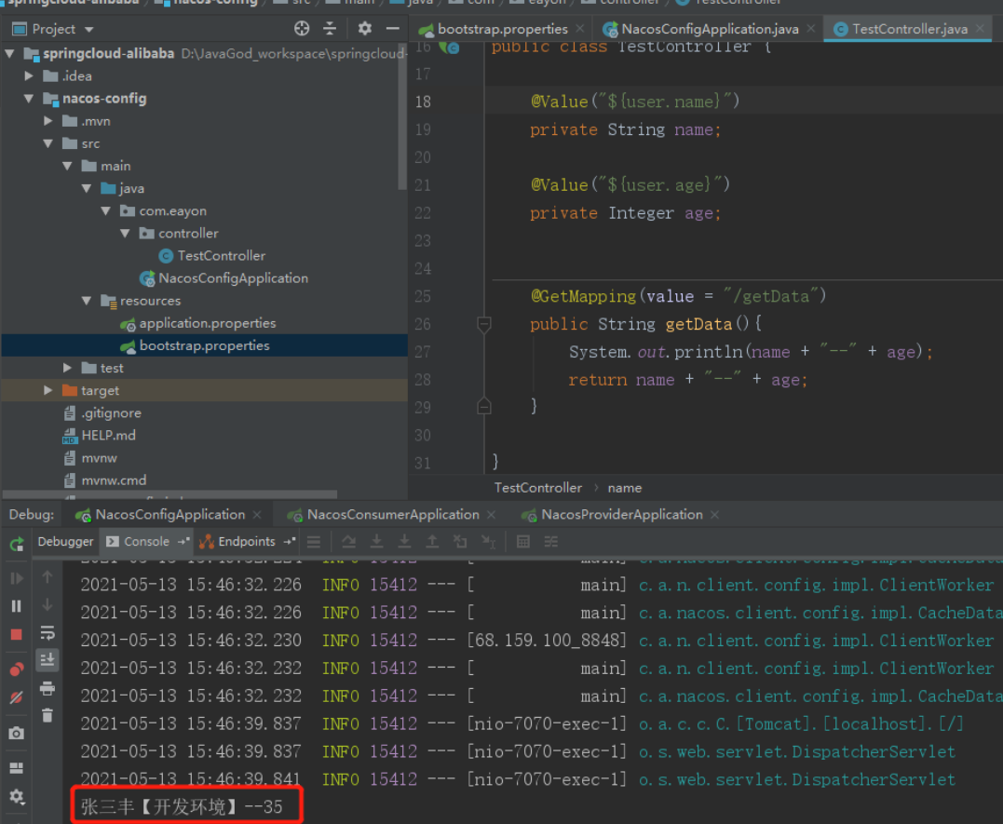The image size is (1003, 824).
Task: Toggle soft-wrap in console
Action: (x=47, y=633)
